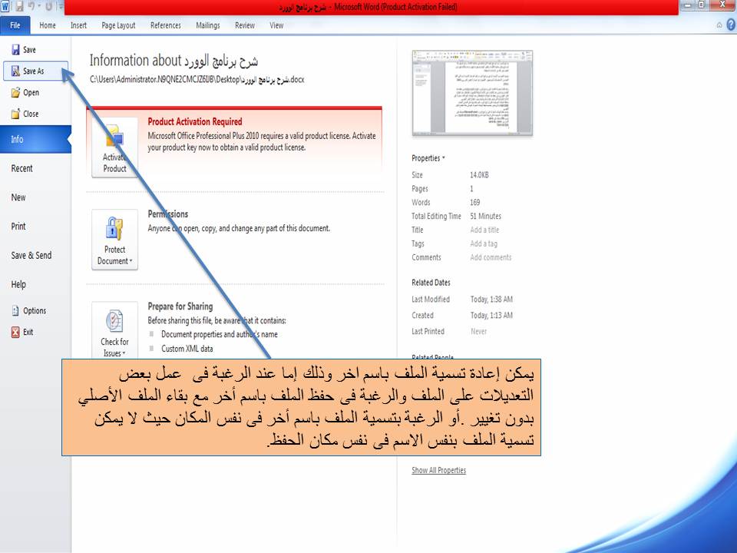Choose Save As in the File menu
The image size is (737, 553).
[36, 71]
